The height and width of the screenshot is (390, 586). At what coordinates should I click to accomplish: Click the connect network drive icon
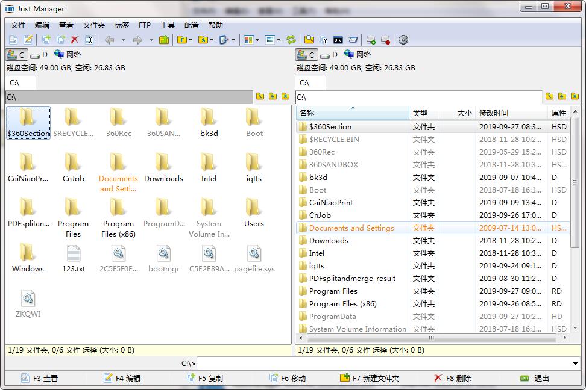(x=371, y=40)
